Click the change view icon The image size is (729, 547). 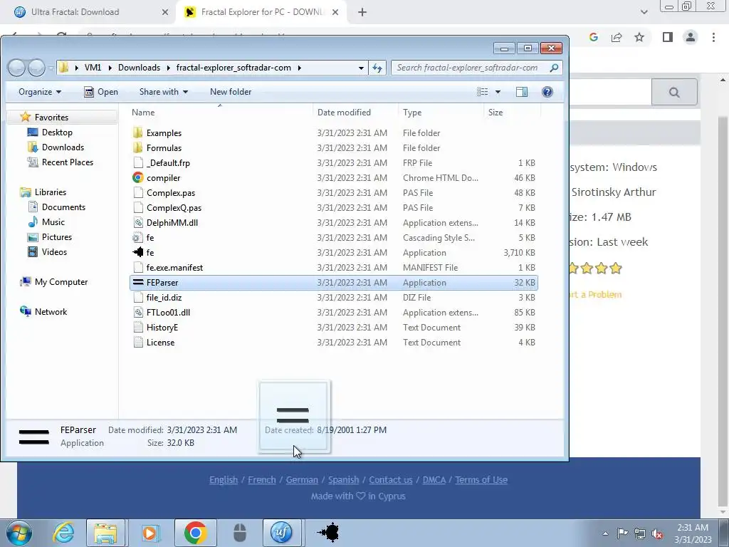pos(483,92)
